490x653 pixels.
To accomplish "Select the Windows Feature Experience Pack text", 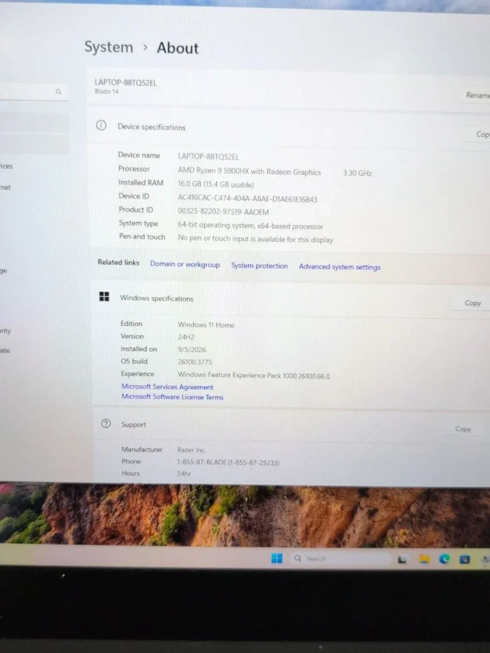I will click(254, 375).
